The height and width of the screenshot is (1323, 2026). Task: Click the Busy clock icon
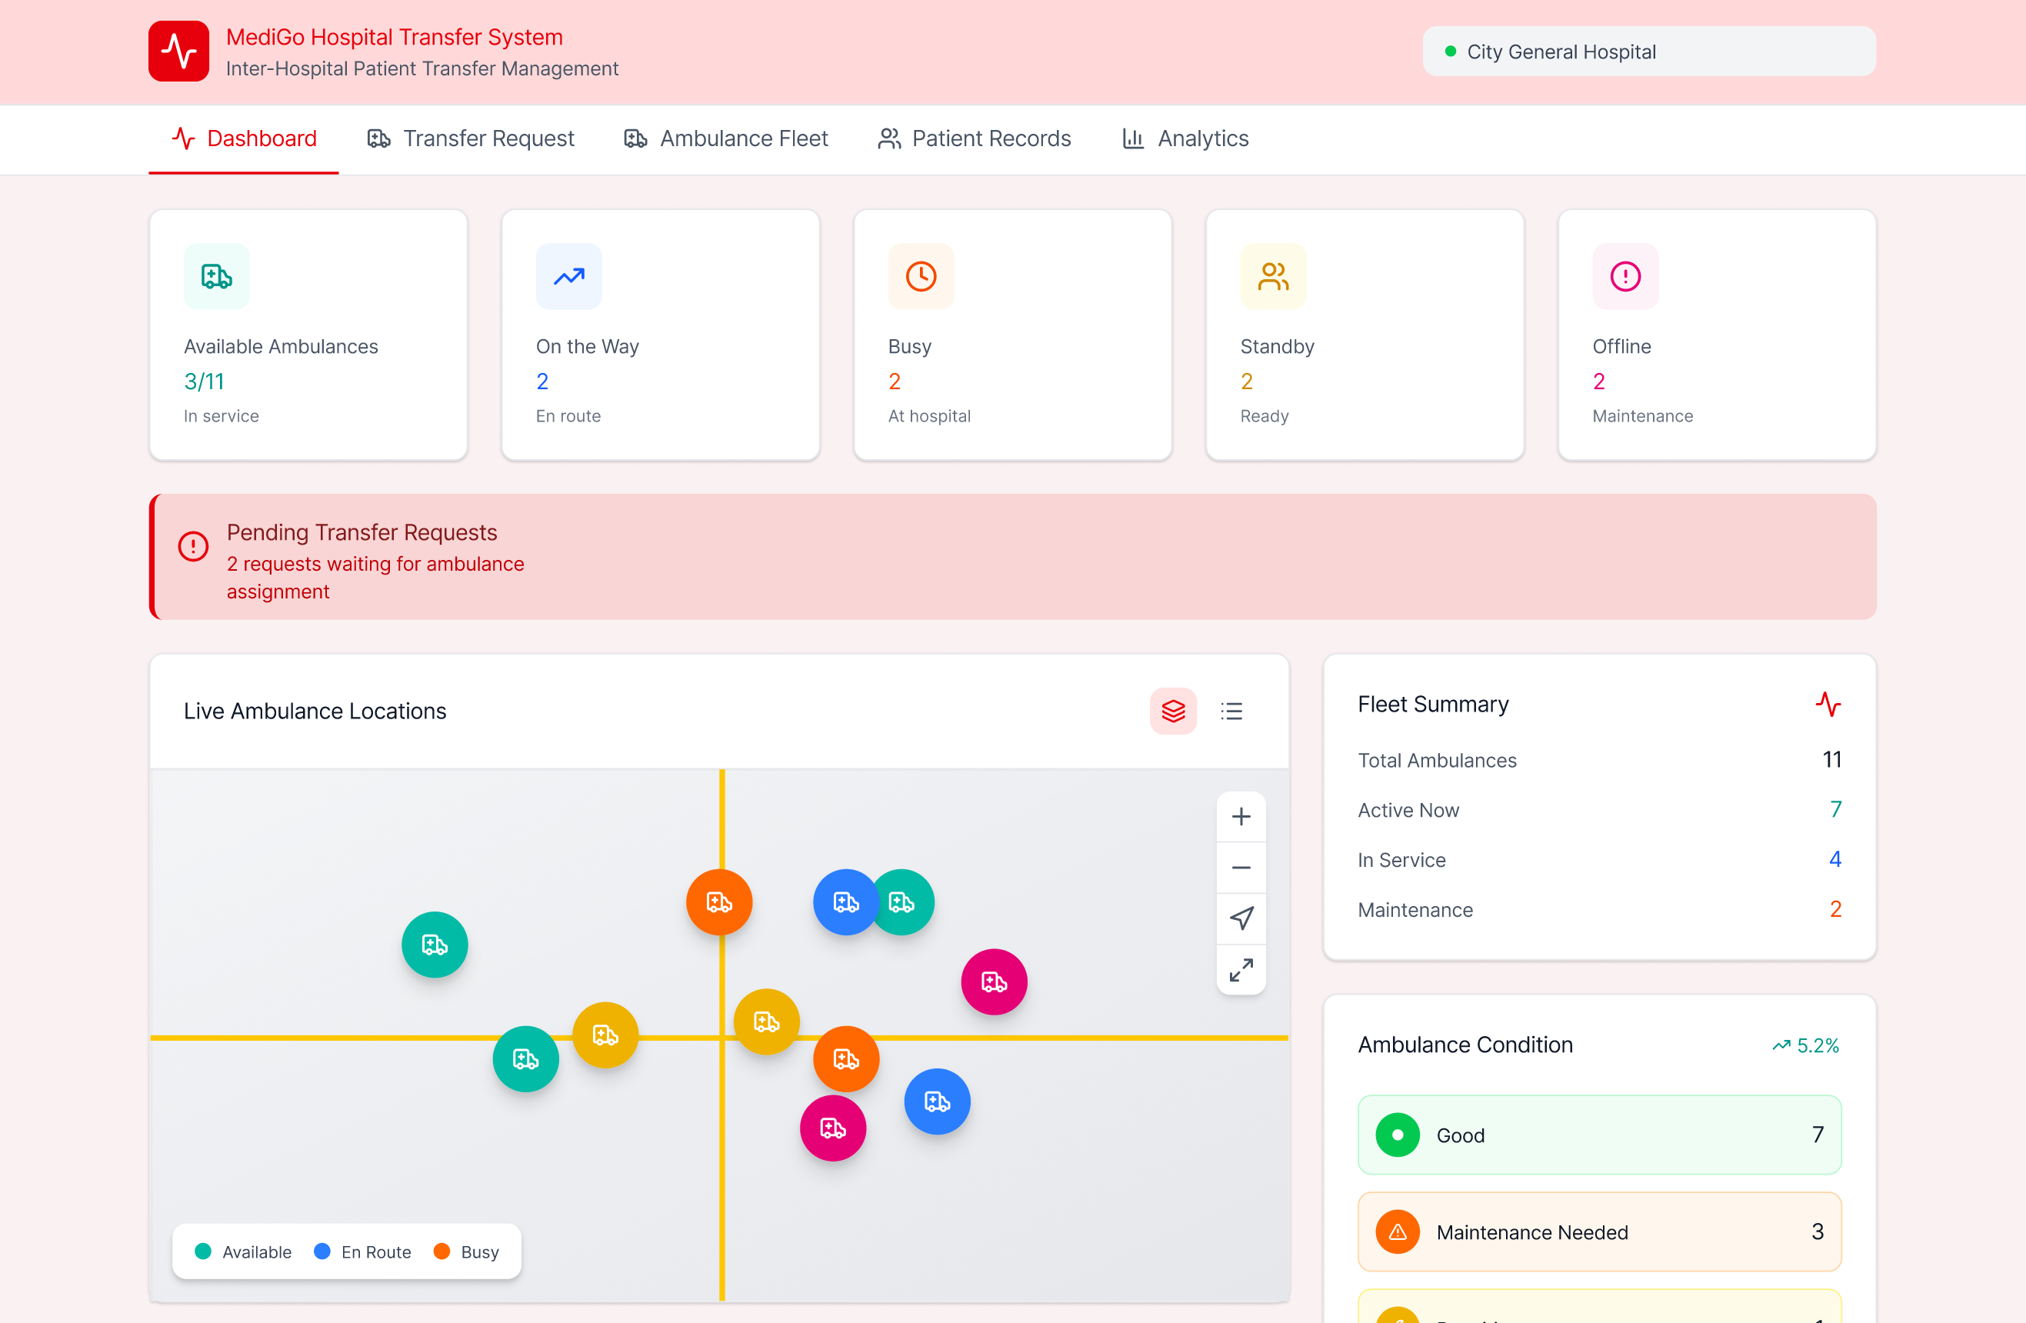921,277
